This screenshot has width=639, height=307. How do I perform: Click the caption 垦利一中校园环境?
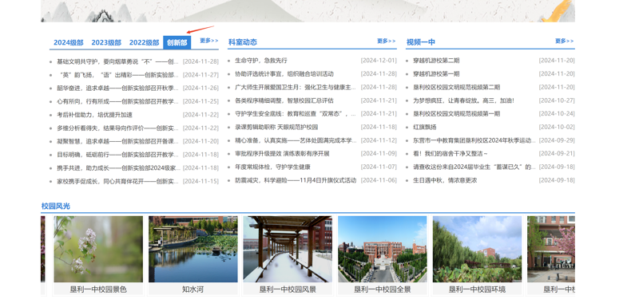477,289
